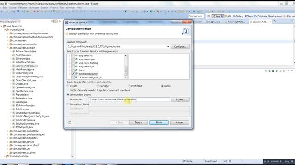
Task: Select the Package visibility radio button
Action: (x=98, y=86)
